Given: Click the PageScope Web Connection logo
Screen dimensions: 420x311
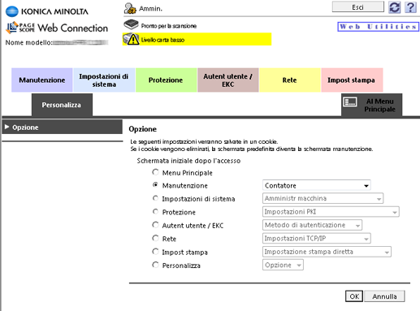Looking at the screenshot, I should (57, 28).
